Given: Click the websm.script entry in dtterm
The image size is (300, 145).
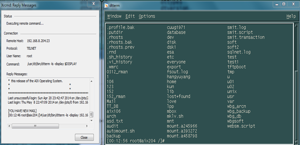Looking at the screenshot, I should tap(241, 126).
